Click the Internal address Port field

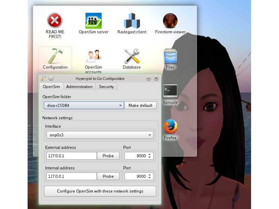[x=136, y=176]
